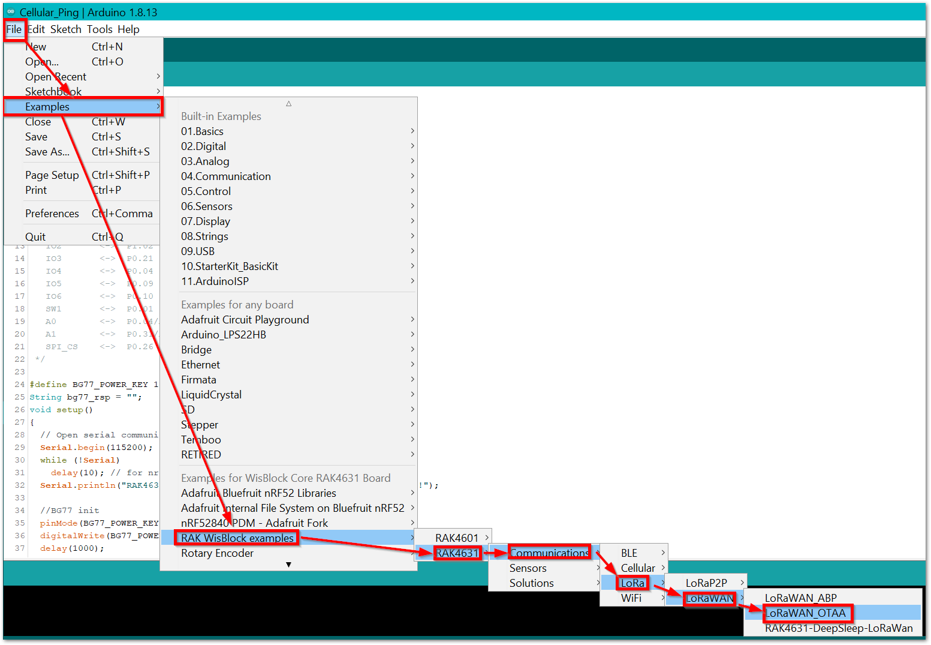
Task: Open LiquidCrystal examples submenu
Action: (289, 395)
